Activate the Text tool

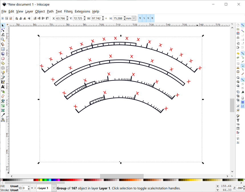click(x=3, y=87)
